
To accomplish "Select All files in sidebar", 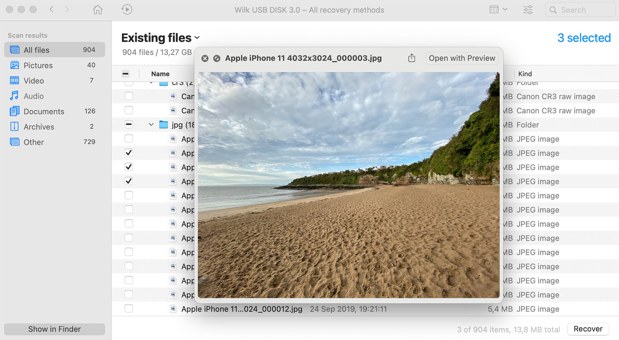I will [54, 50].
